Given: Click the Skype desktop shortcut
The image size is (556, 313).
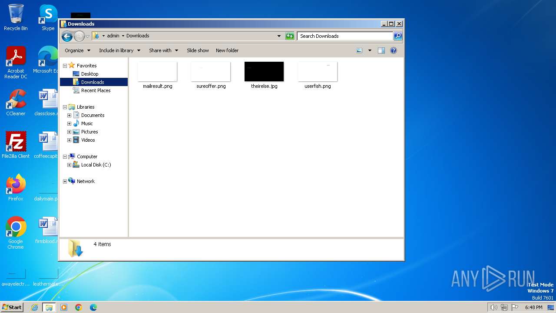Looking at the screenshot, I should [48, 17].
